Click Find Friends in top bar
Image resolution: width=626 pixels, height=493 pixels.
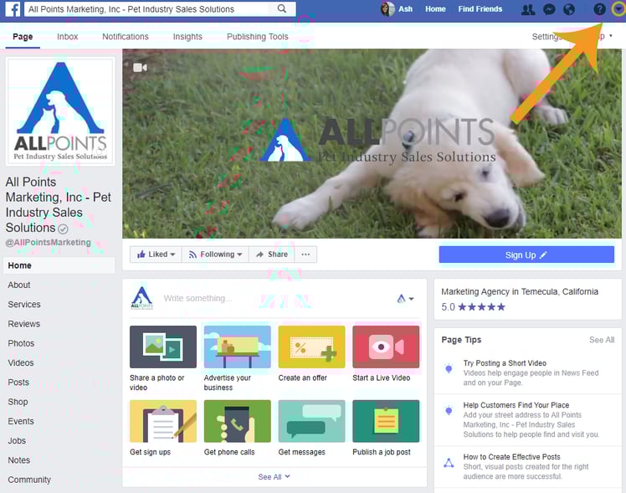(x=480, y=8)
